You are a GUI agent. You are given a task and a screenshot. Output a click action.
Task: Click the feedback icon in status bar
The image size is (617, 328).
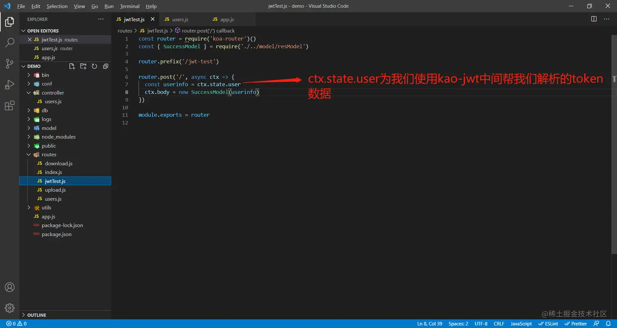coord(597,324)
